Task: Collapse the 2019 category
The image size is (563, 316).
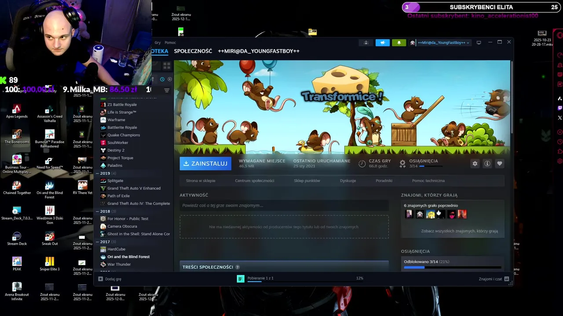Action: (98, 173)
